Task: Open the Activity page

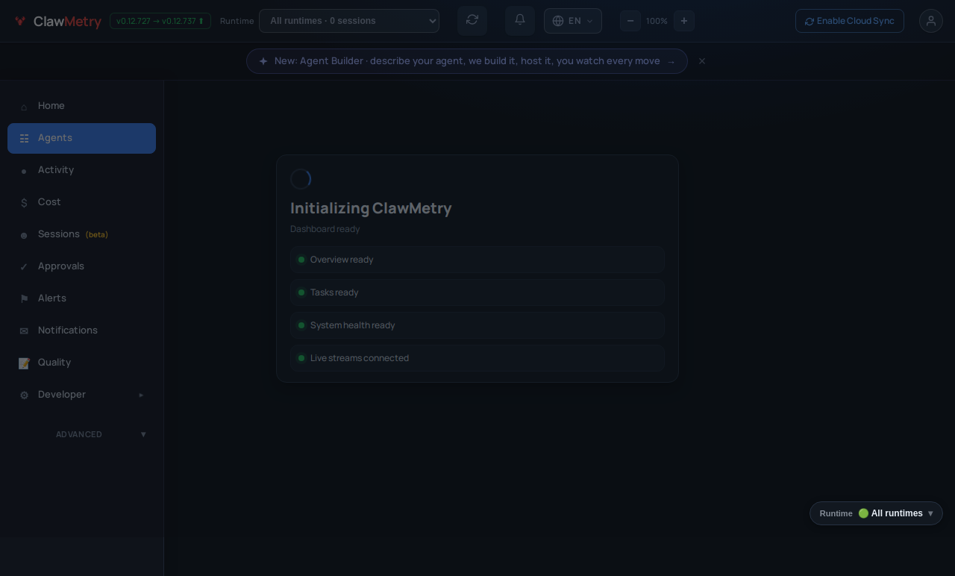Action: (82, 170)
